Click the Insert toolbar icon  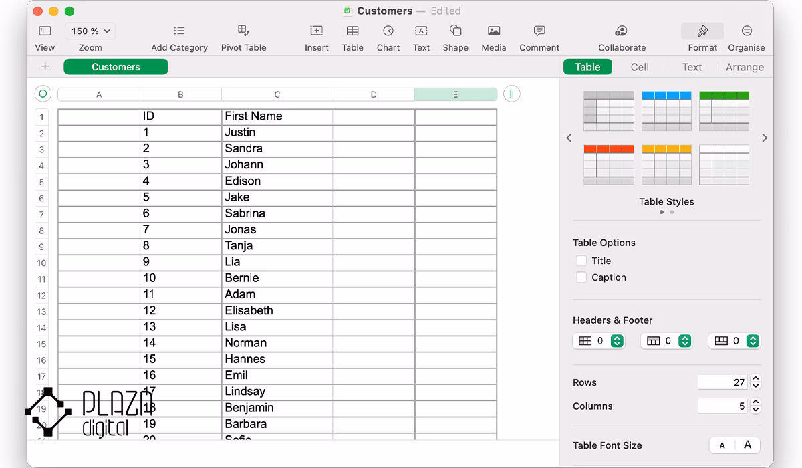pos(316,38)
